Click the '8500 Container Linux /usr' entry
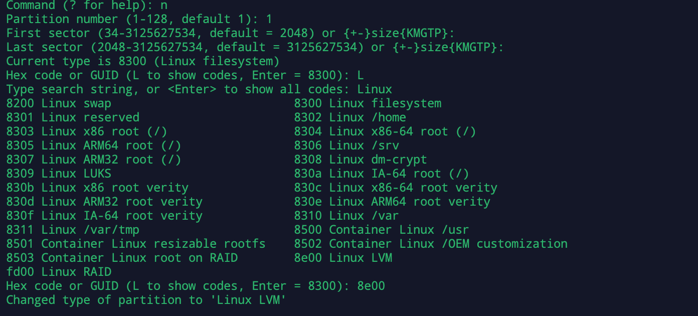This screenshot has height=316, width=698. tap(382, 230)
